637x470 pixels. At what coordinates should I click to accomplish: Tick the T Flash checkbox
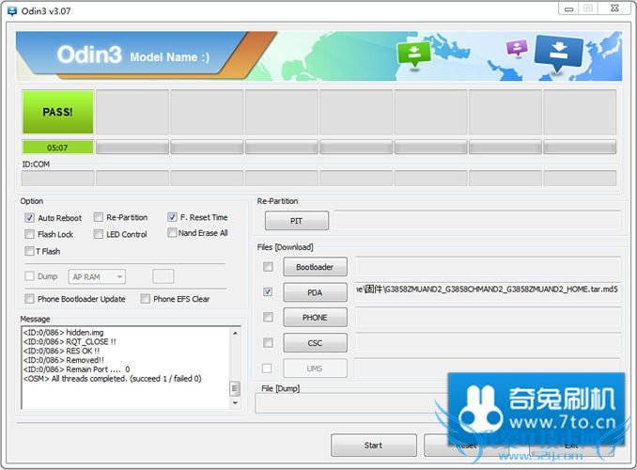[x=29, y=251]
